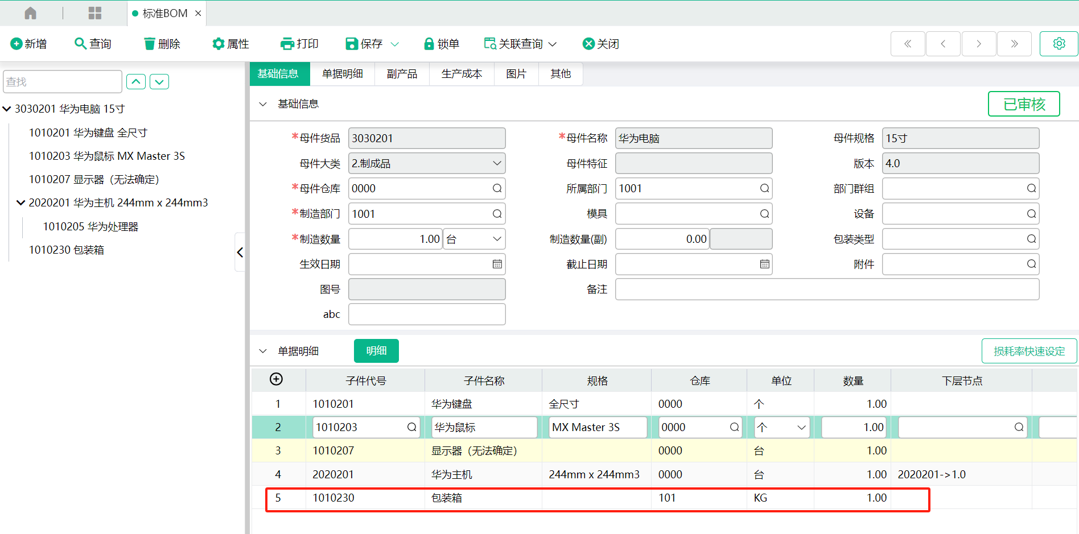Image resolution: width=1079 pixels, height=534 pixels.
Task: Search icon in 模具 field
Action: (764, 214)
